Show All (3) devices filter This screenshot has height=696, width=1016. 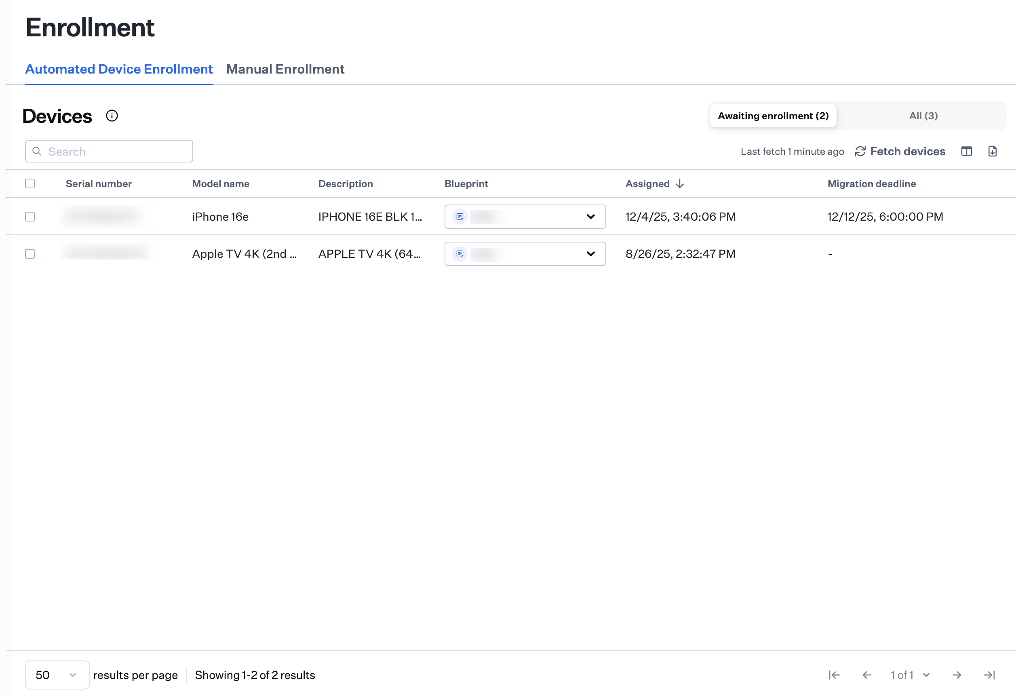[x=923, y=116]
